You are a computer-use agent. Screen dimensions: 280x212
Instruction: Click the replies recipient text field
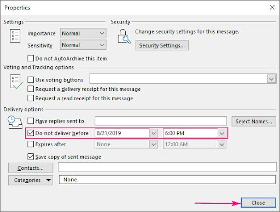[x=161, y=121]
